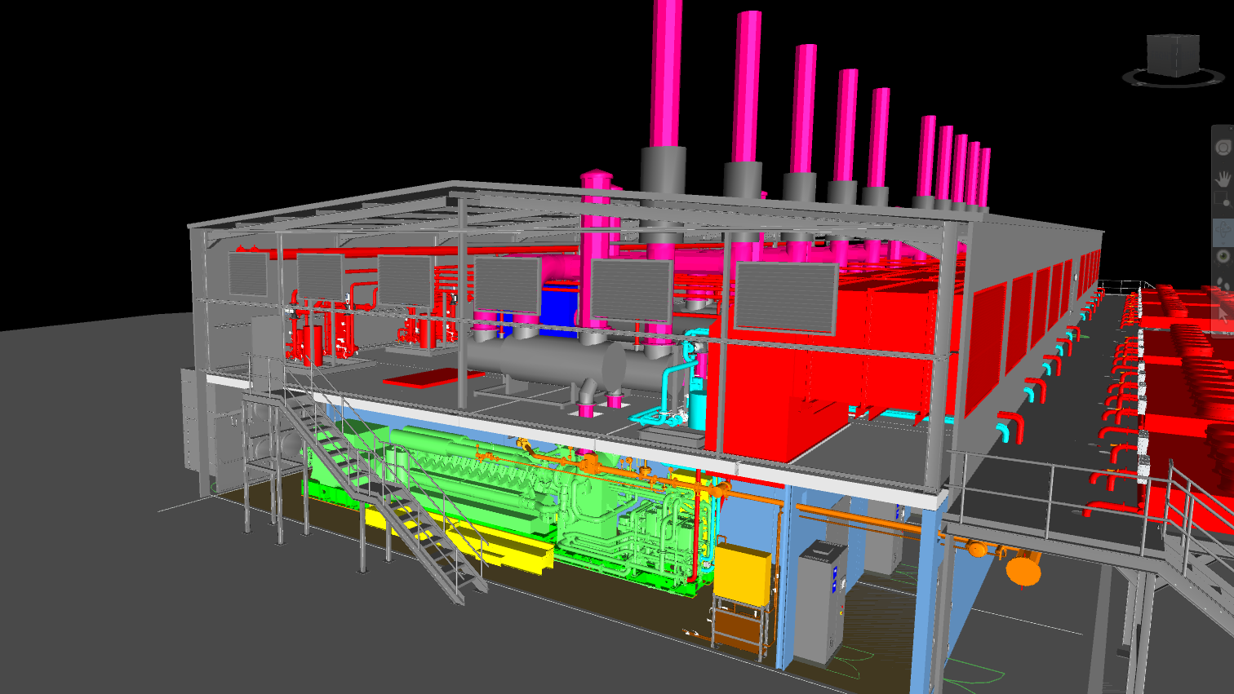Image resolution: width=1234 pixels, height=694 pixels.
Task: Click the orange round tank under the walkway
Action: 1023,568
